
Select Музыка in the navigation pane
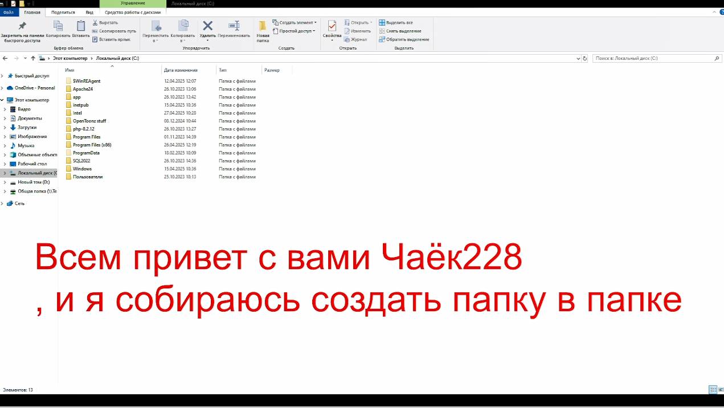pyautogui.click(x=26, y=145)
